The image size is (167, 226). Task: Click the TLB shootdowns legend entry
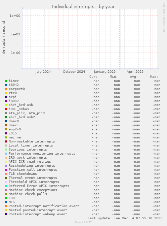(x=23, y=174)
